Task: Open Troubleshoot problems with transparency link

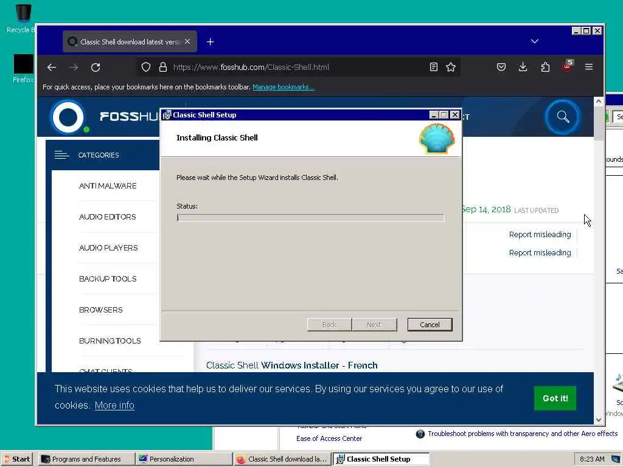Action: click(523, 434)
